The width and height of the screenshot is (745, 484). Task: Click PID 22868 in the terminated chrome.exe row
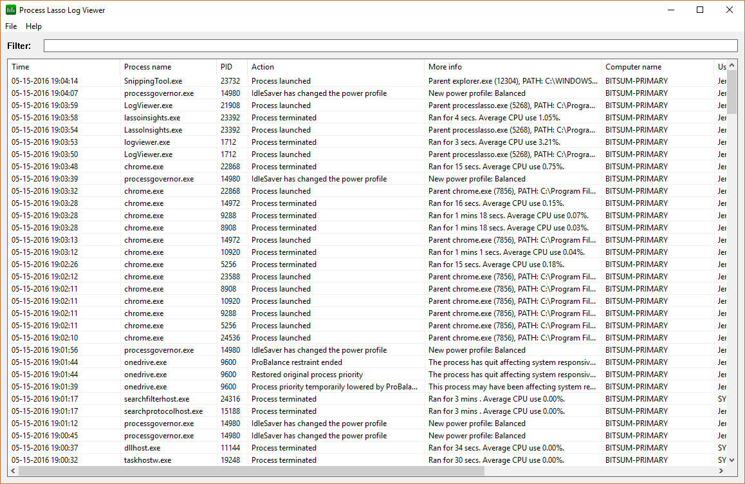pos(230,167)
